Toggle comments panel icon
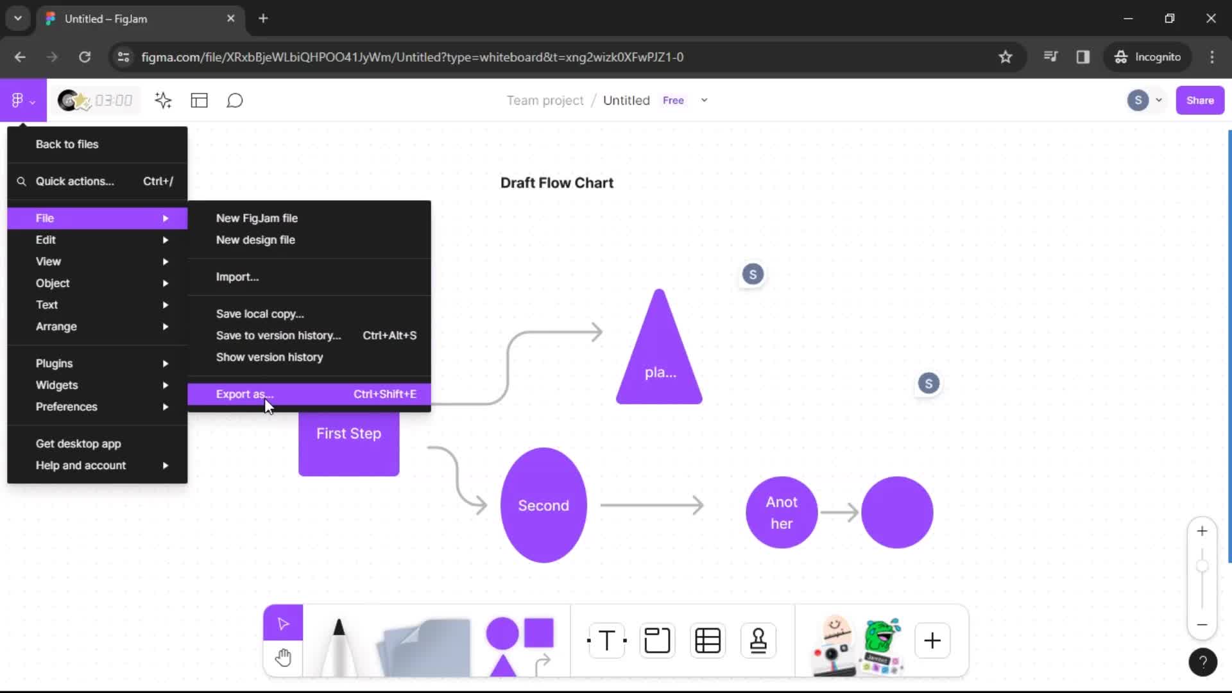 click(235, 100)
